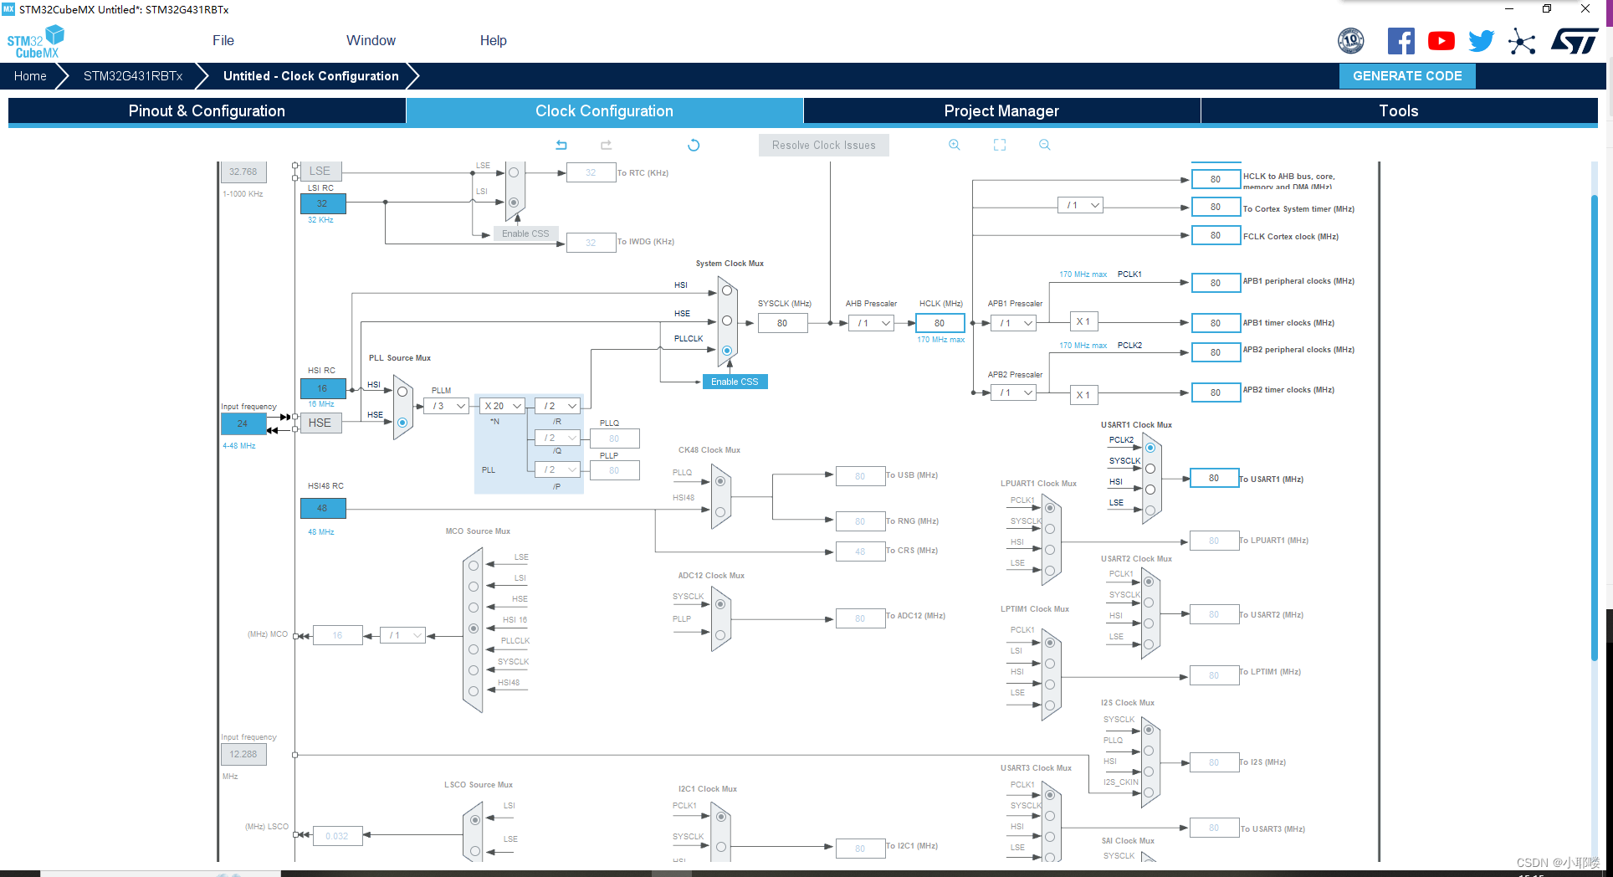This screenshot has width=1613, height=877.
Task: Zoom out of the clock diagram
Action: (x=1045, y=145)
